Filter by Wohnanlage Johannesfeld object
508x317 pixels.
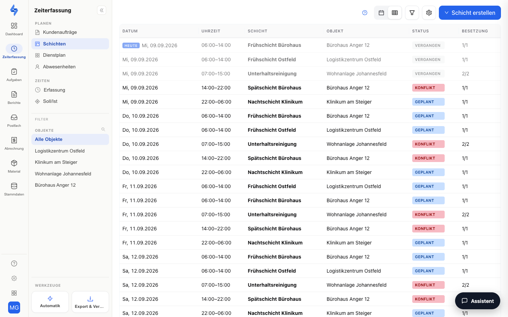70,174
